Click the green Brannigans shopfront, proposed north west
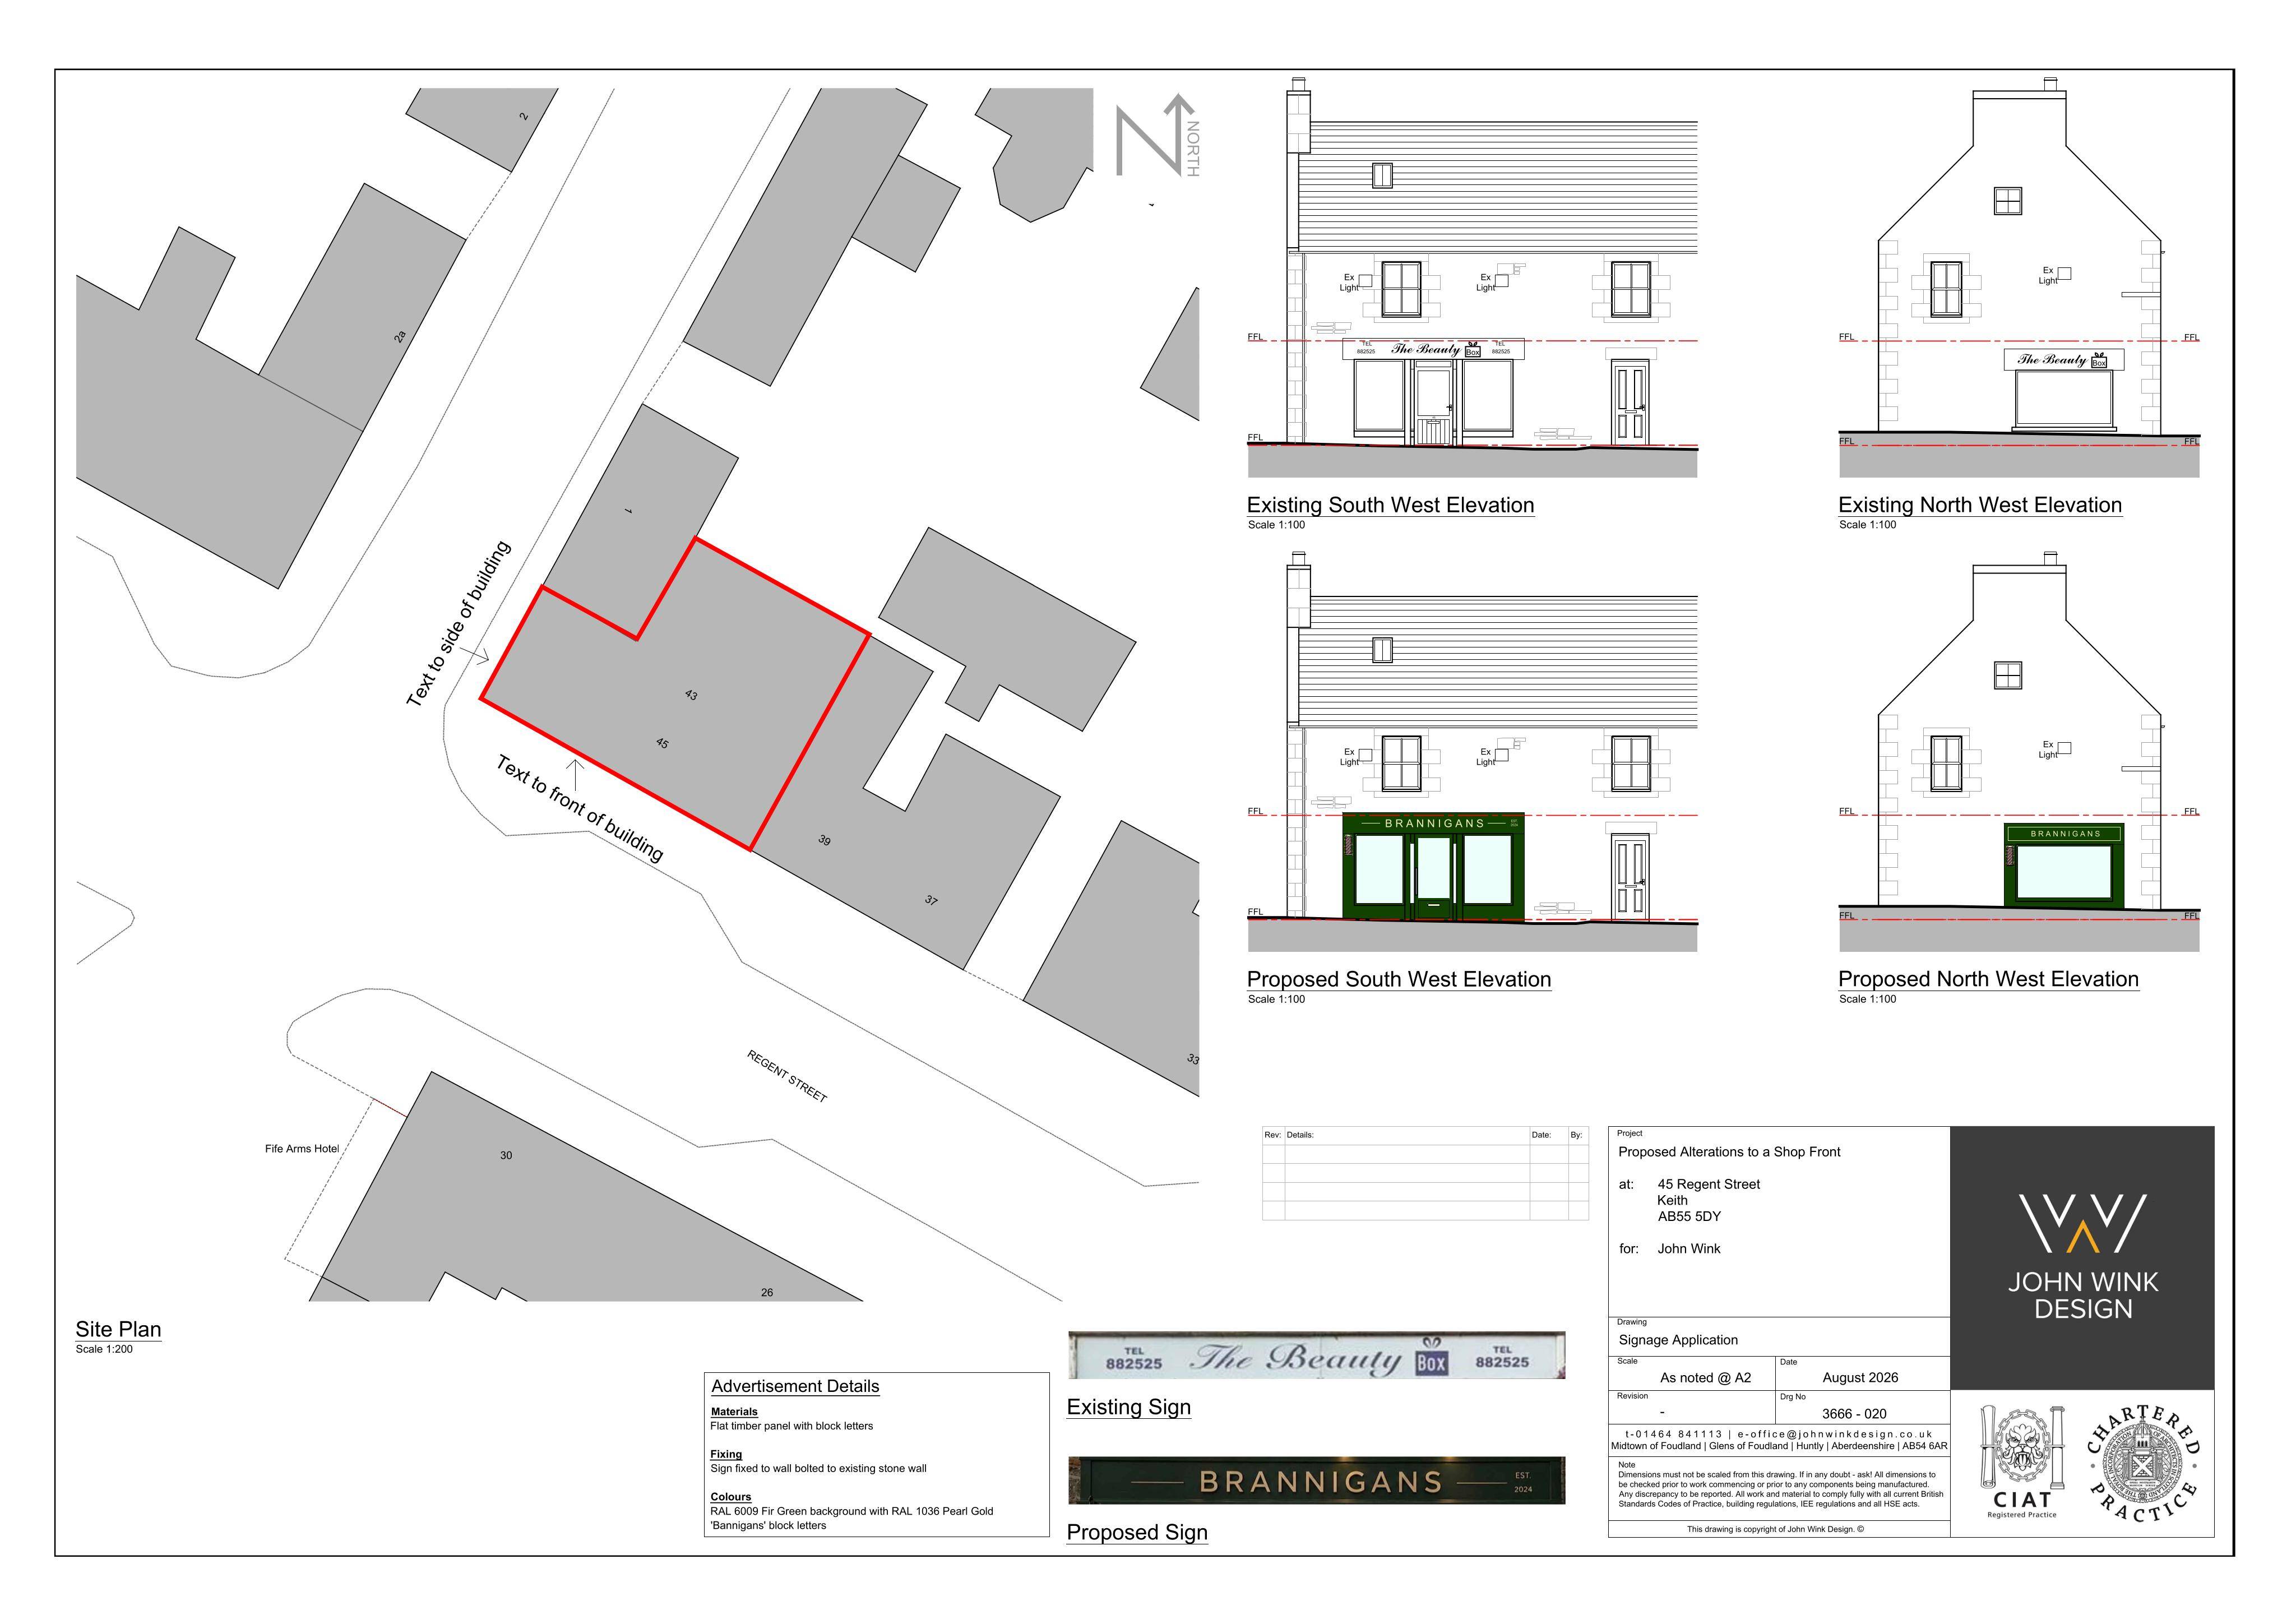The image size is (2296, 1624). tap(2065, 866)
